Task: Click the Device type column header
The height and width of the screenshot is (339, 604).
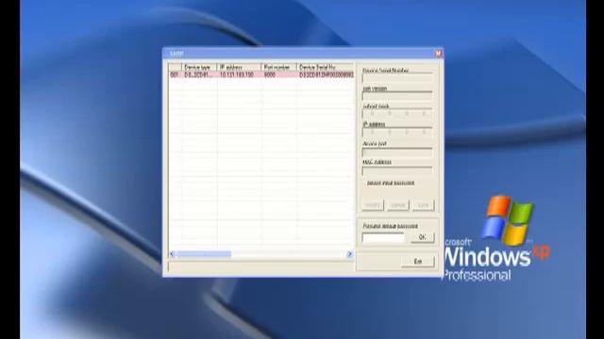Action: (199, 67)
